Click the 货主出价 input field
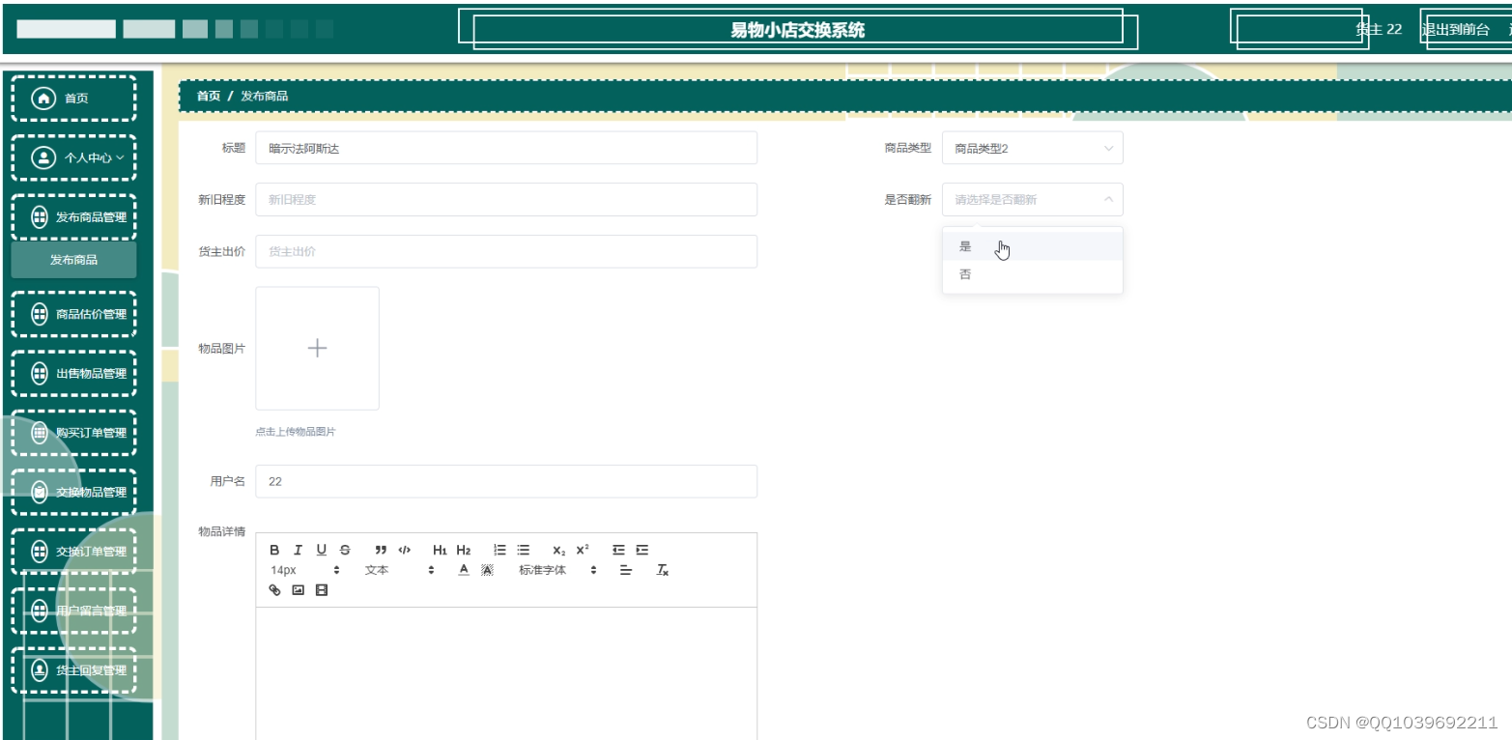This screenshot has height=740, width=1512. [x=506, y=251]
